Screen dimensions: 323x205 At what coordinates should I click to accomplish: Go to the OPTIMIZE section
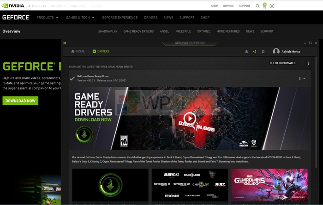[x=203, y=31]
